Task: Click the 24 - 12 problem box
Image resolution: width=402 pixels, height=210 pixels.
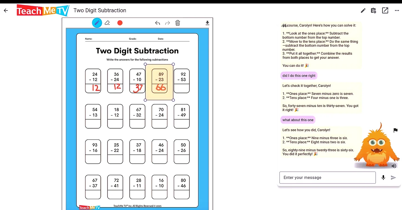Action: click(x=93, y=81)
